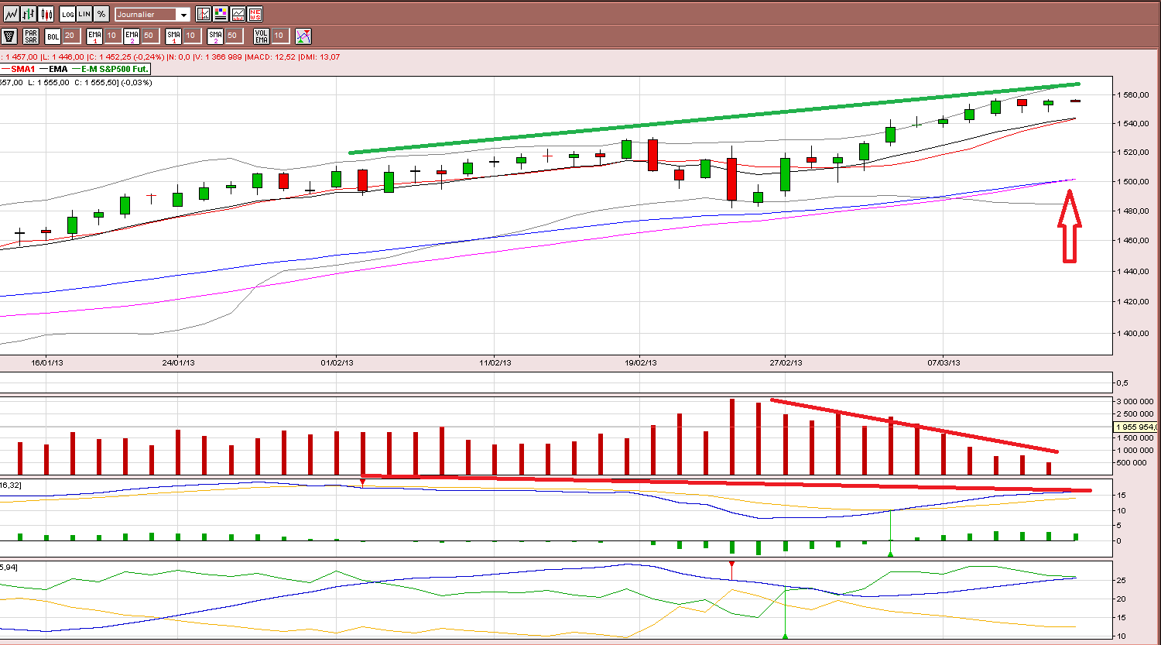This screenshot has width=1161, height=645.
Task: Toggle the EMA 1 indicator
Action: [94, 36]
